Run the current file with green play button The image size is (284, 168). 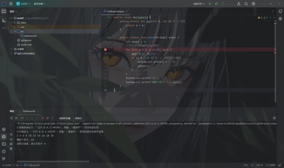tap(210, 4)
